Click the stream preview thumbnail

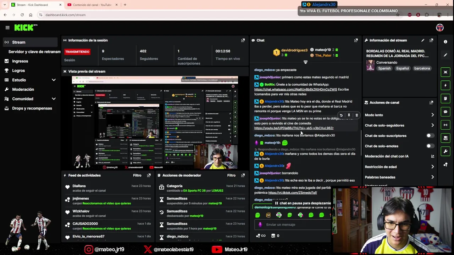(155, 123)
